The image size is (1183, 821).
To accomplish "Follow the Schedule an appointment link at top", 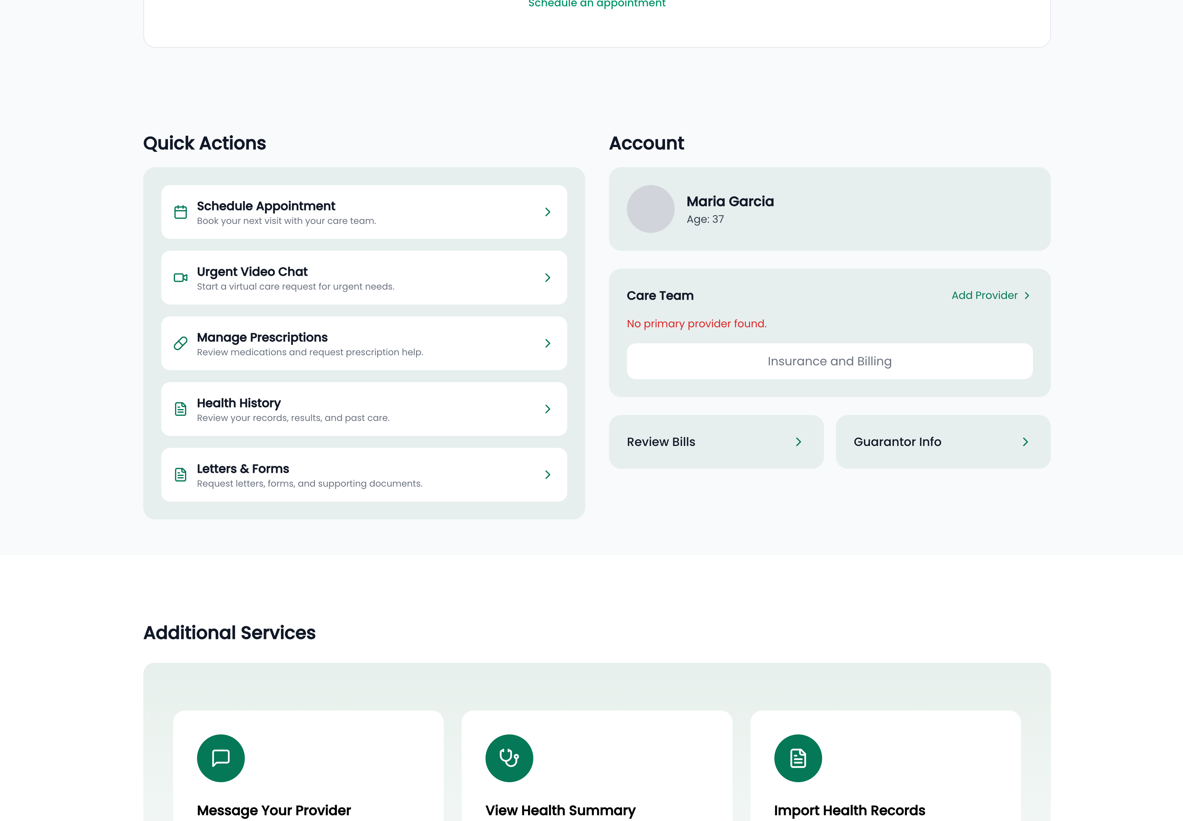I will (597, 4).
